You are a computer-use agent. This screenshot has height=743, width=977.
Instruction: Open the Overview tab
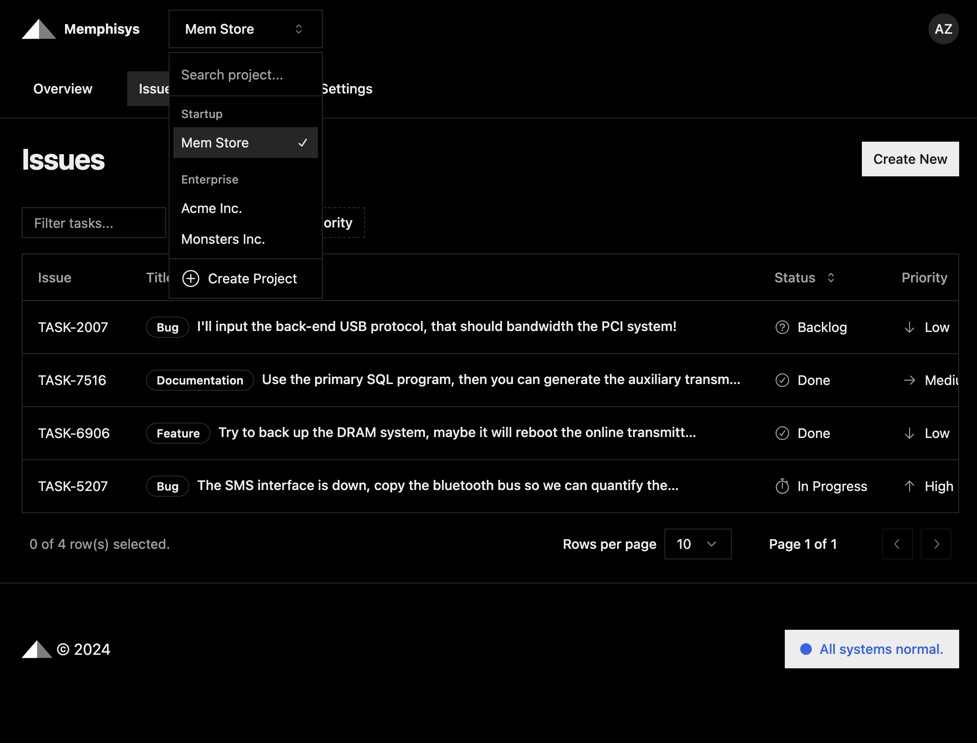pyautogui.click(x=63, y=89)
